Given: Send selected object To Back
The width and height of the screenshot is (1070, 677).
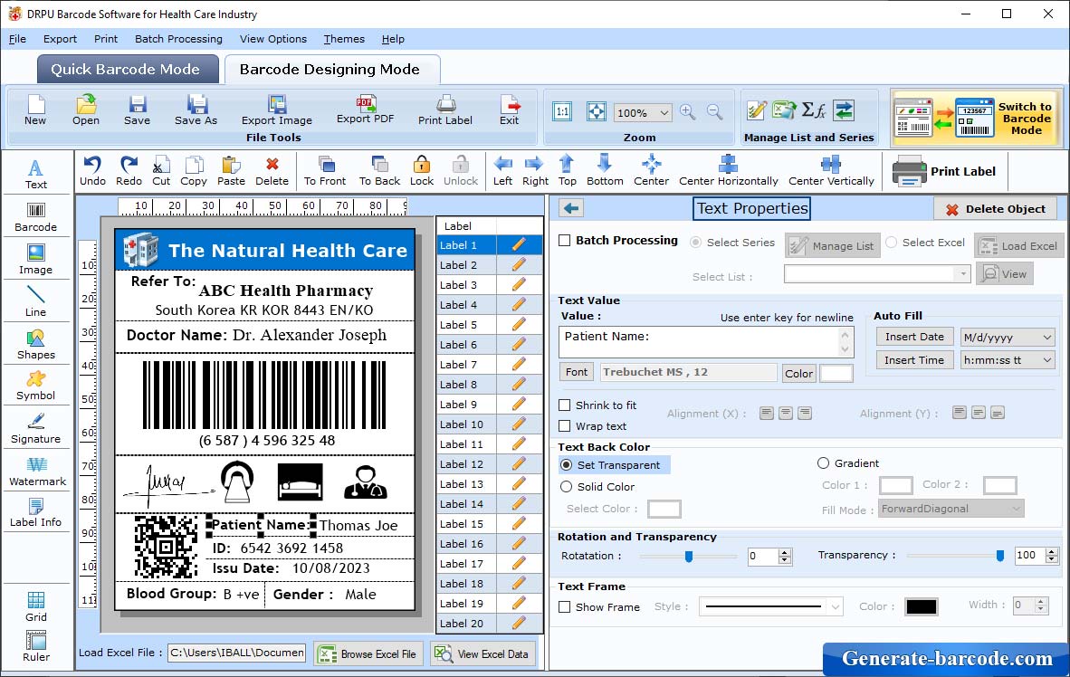Looking at the screenshot, I should [380, 171].
